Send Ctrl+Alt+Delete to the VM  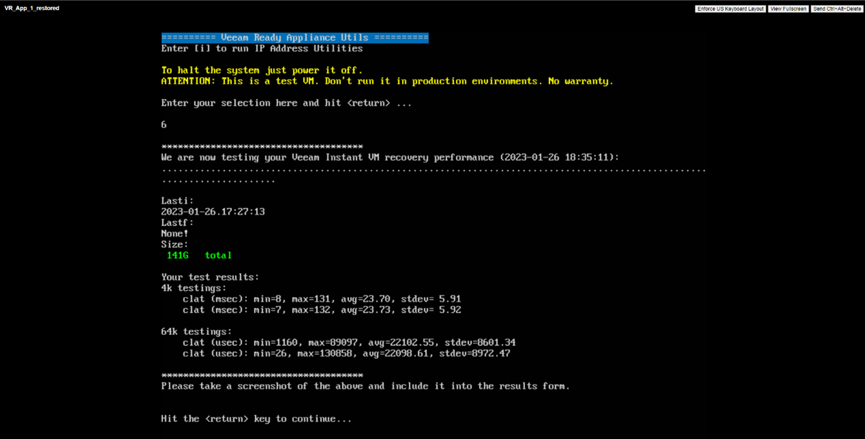[837, 9]
